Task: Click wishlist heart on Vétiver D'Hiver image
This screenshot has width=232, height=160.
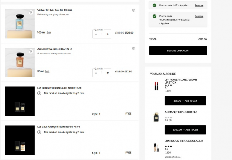Action: click(x=31, y=12)
